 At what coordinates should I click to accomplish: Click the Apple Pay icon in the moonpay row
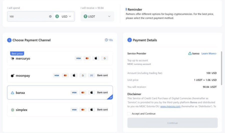coord(74,75)
